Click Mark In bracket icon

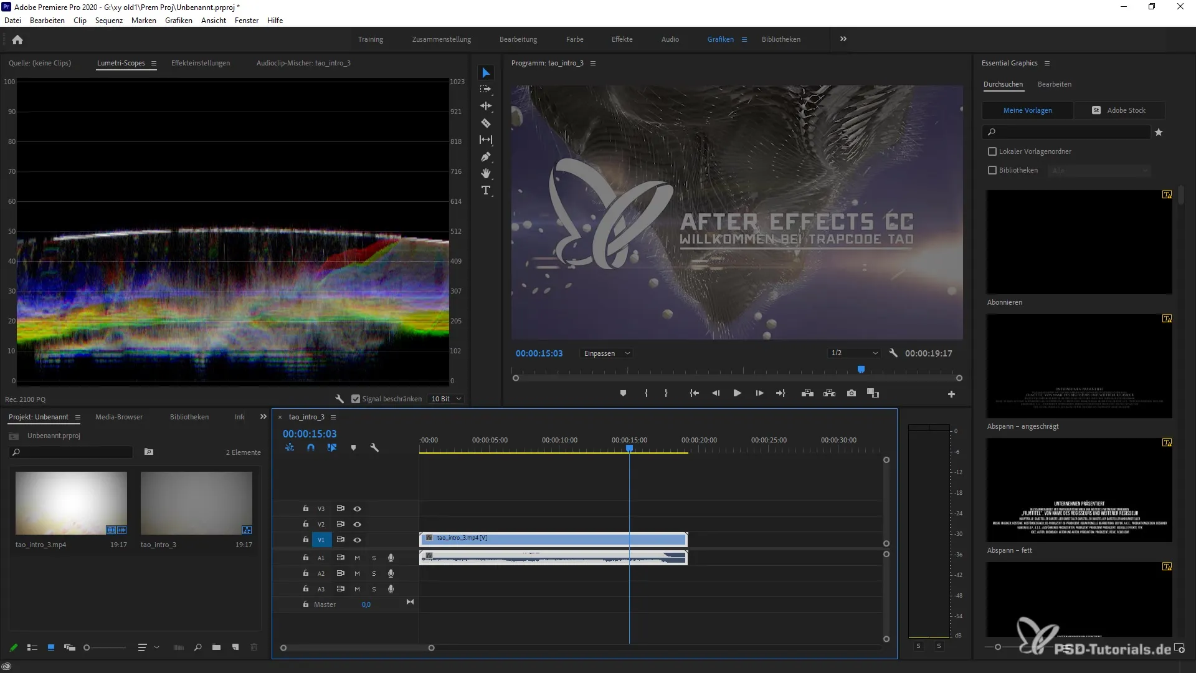[x=646, y=393]
